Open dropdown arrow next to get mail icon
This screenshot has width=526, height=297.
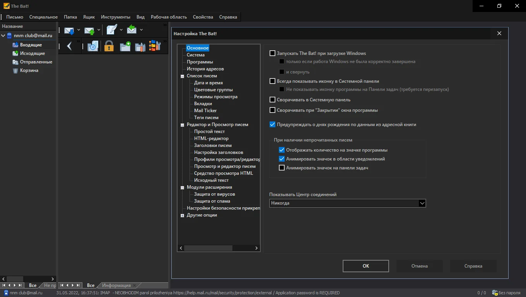pos(79,30)
